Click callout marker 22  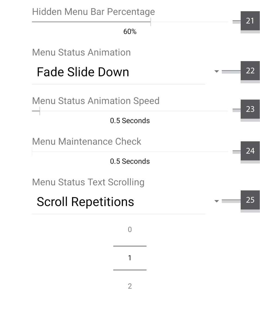click(250, 71)
